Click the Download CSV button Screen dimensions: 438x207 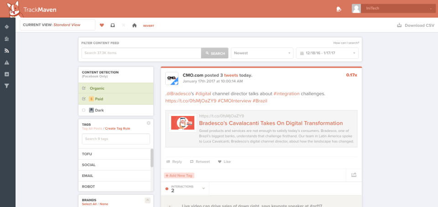tap(416, 25)
